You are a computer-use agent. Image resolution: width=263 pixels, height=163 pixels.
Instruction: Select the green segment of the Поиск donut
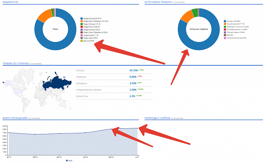[52, 13]
